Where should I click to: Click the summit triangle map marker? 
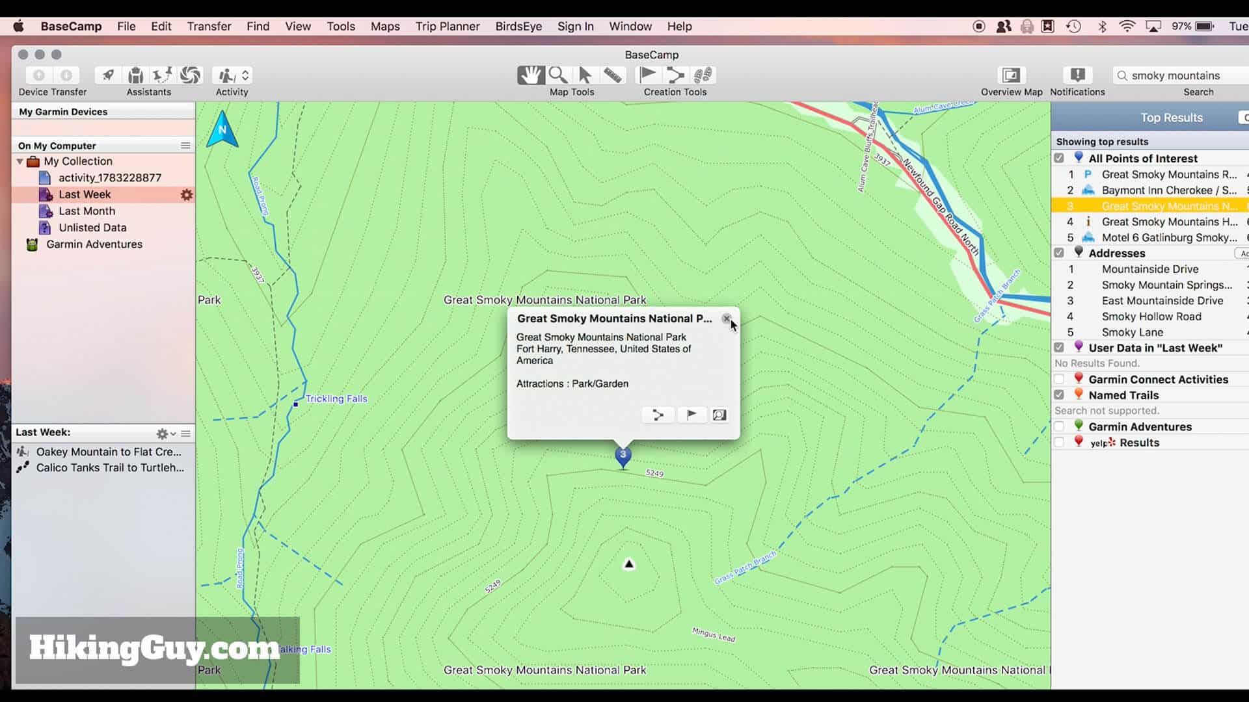coord(628,564)
